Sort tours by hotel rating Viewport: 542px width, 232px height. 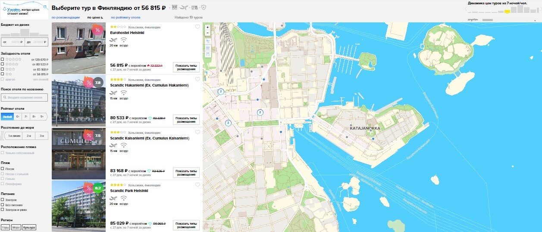point(125,18)
